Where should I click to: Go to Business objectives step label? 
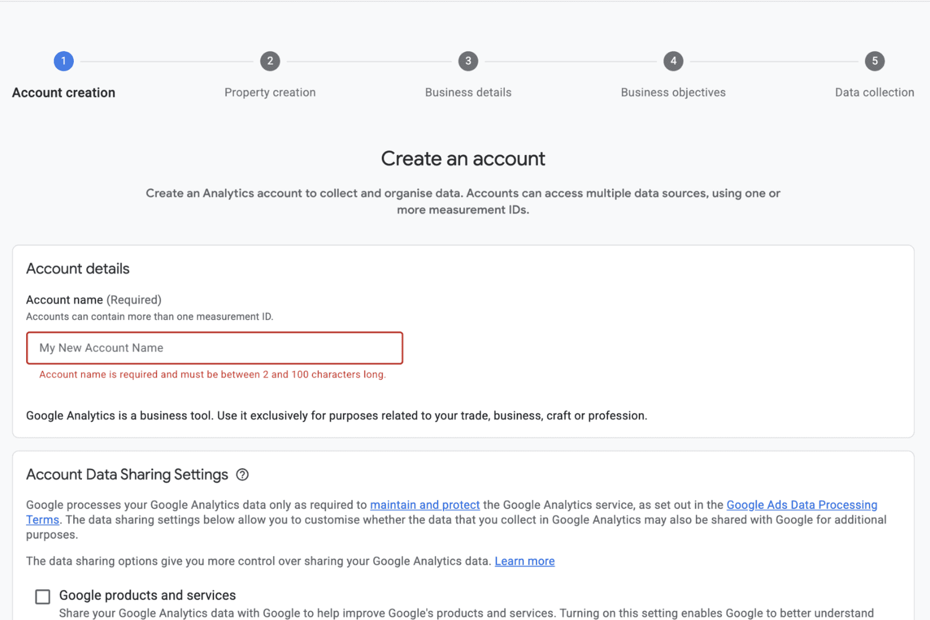point(673,92)
